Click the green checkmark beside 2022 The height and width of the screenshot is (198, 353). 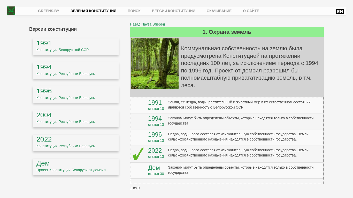138,154
